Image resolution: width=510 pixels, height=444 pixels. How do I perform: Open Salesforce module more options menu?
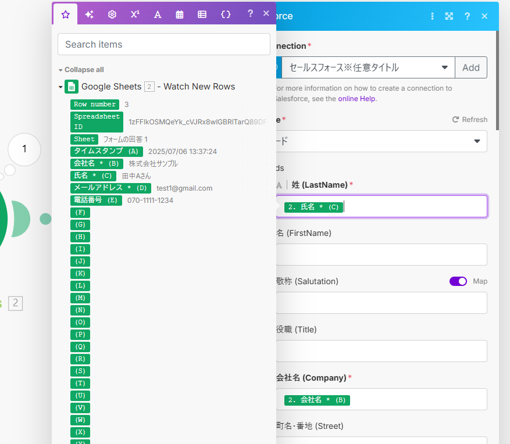pyautogui.click(x=432, y=16)
